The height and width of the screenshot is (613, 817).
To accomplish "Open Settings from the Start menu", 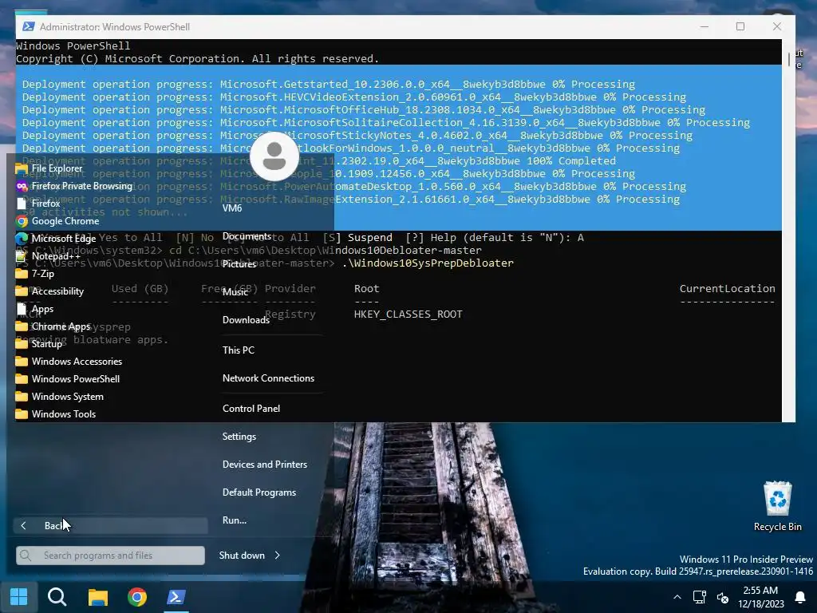I will tap(239, 437).
